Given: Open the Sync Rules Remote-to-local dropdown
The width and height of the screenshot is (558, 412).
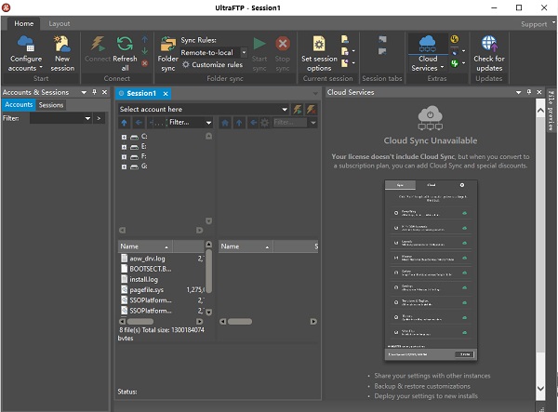Looking at the screenshot, I should [244, 52].
